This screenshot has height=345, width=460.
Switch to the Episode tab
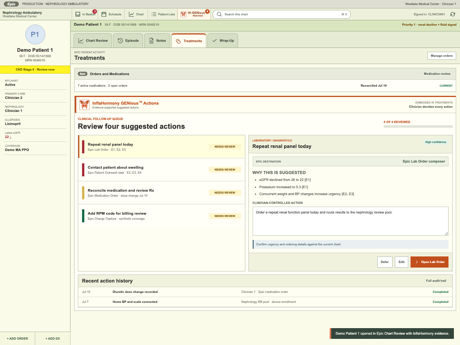tap(128, 41)
